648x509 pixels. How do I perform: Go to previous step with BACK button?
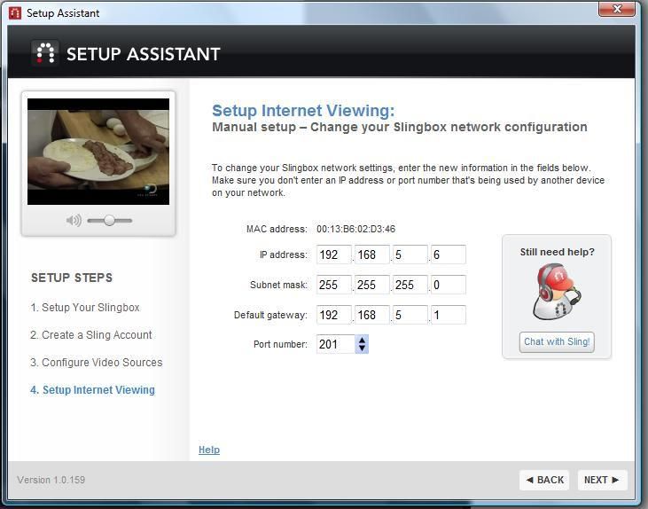544,480
